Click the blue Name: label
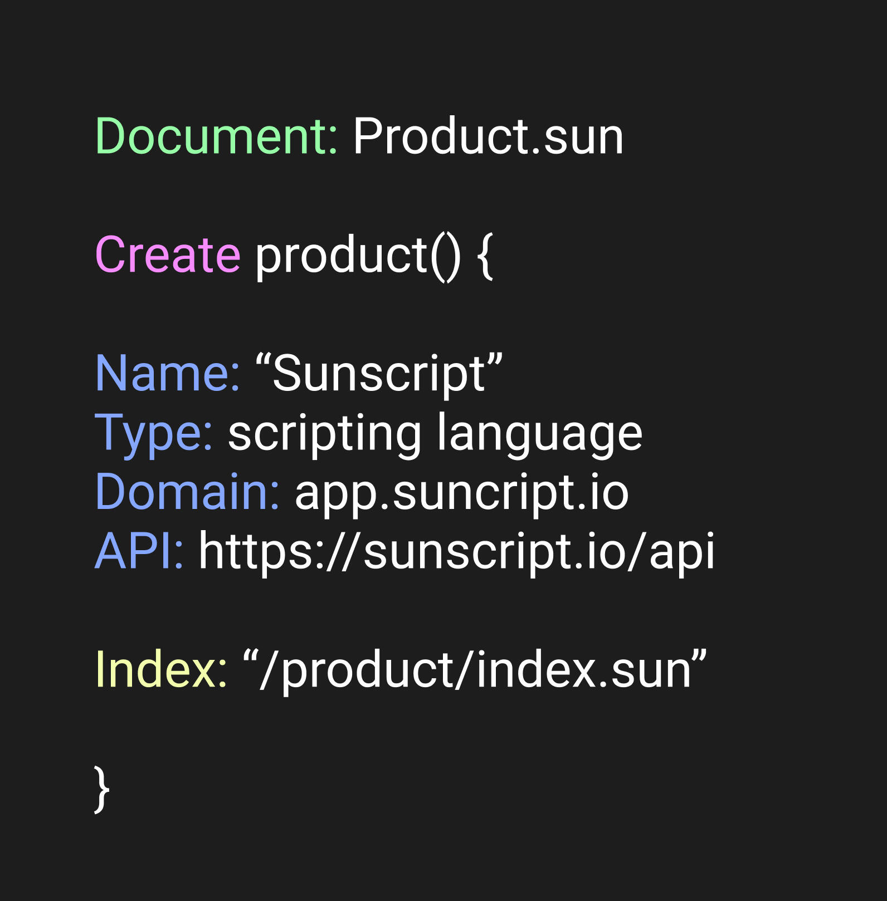 [x=168, y=374]
